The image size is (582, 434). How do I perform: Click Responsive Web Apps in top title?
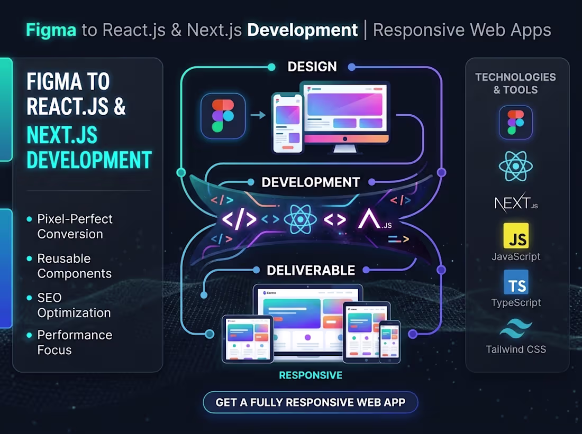(462, 31)
